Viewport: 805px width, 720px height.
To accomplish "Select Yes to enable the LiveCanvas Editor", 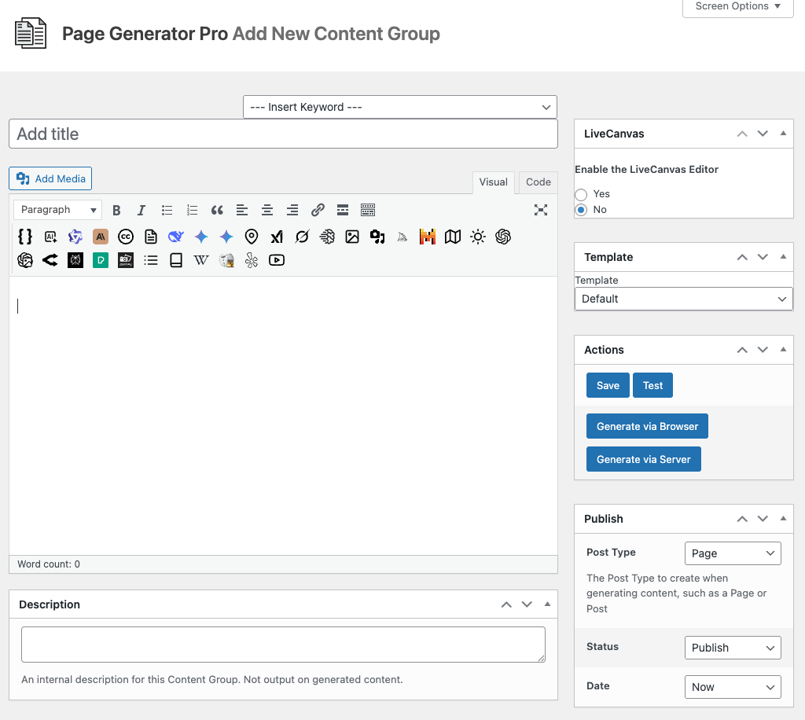I will point(581,193).
